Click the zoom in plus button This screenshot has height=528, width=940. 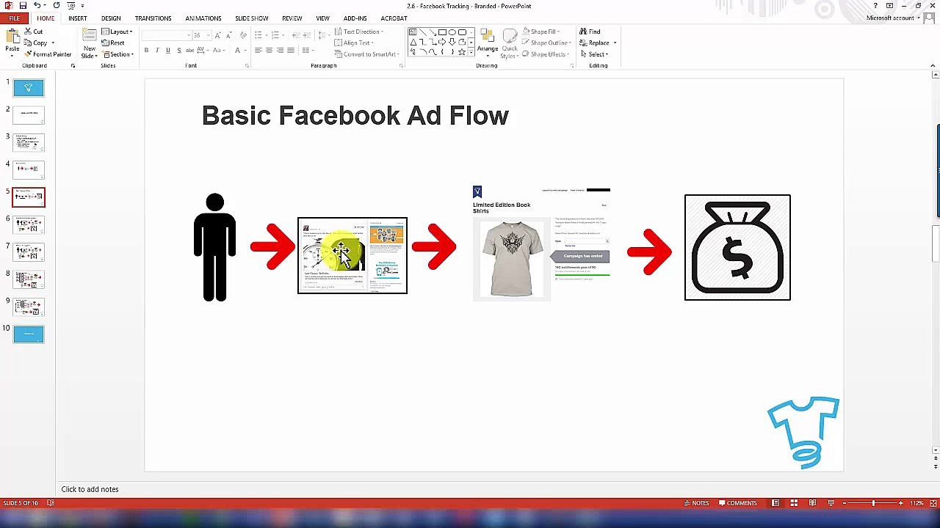[900, 503]
